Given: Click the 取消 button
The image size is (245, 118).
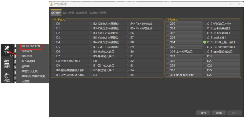Looking at the screenshot, I should pyautogui.click(x=219, y=113).
